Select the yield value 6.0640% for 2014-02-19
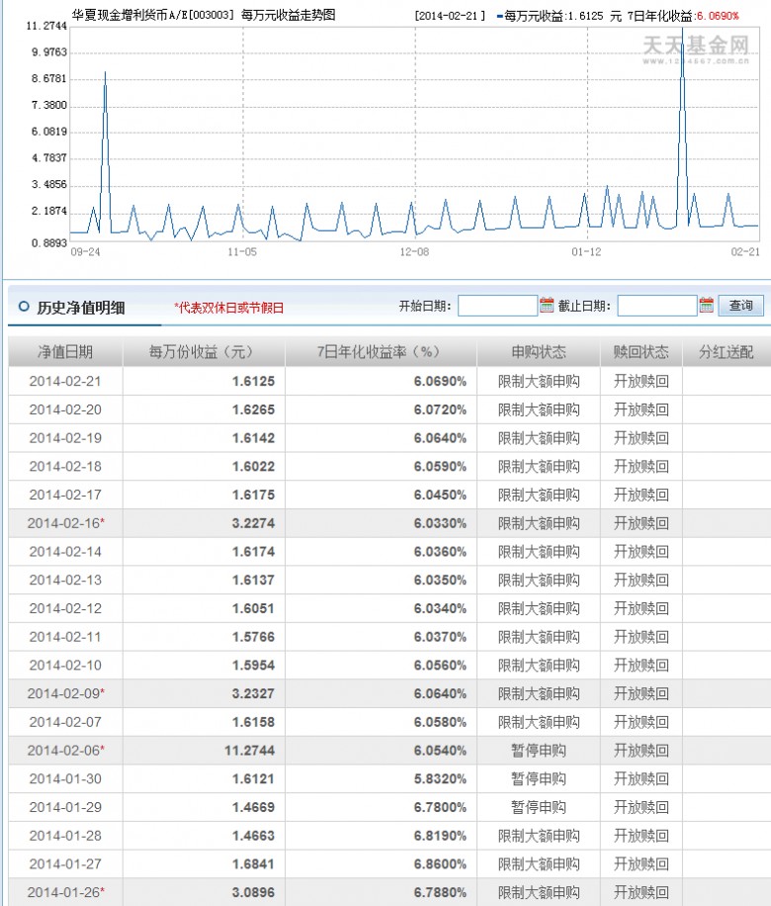Screen dimensions: 771x906 440,438
